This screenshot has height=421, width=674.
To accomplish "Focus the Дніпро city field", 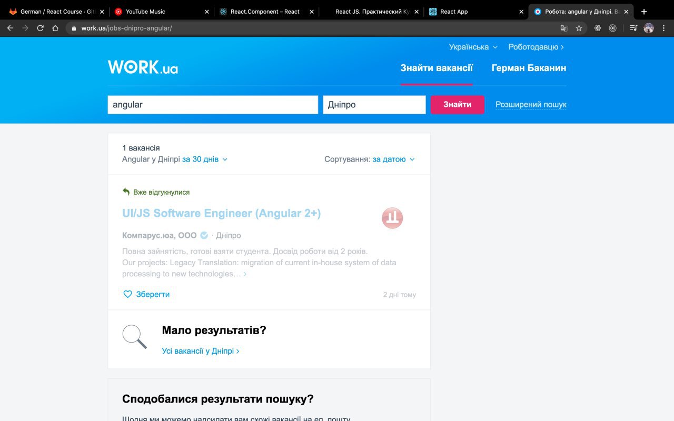I will pyautogui.click(x=374, y=105).
